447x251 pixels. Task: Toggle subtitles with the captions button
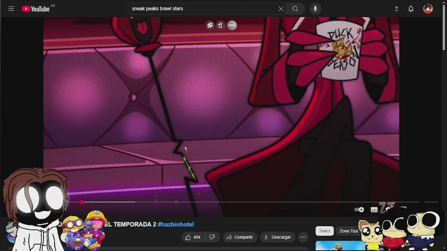[374, 210]
